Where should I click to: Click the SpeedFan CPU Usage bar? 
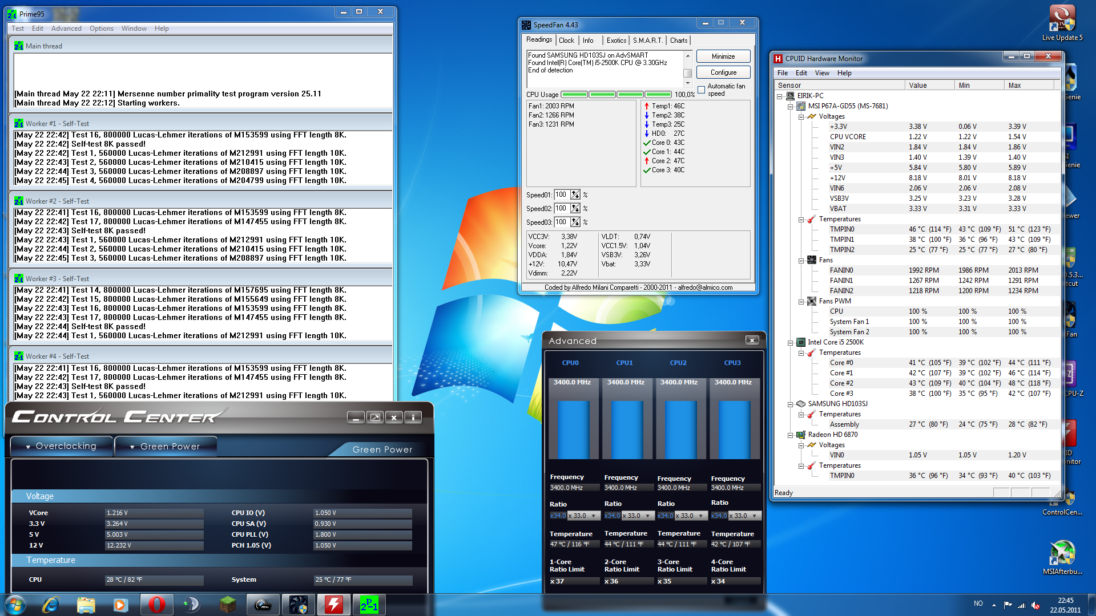pos(616,95)
